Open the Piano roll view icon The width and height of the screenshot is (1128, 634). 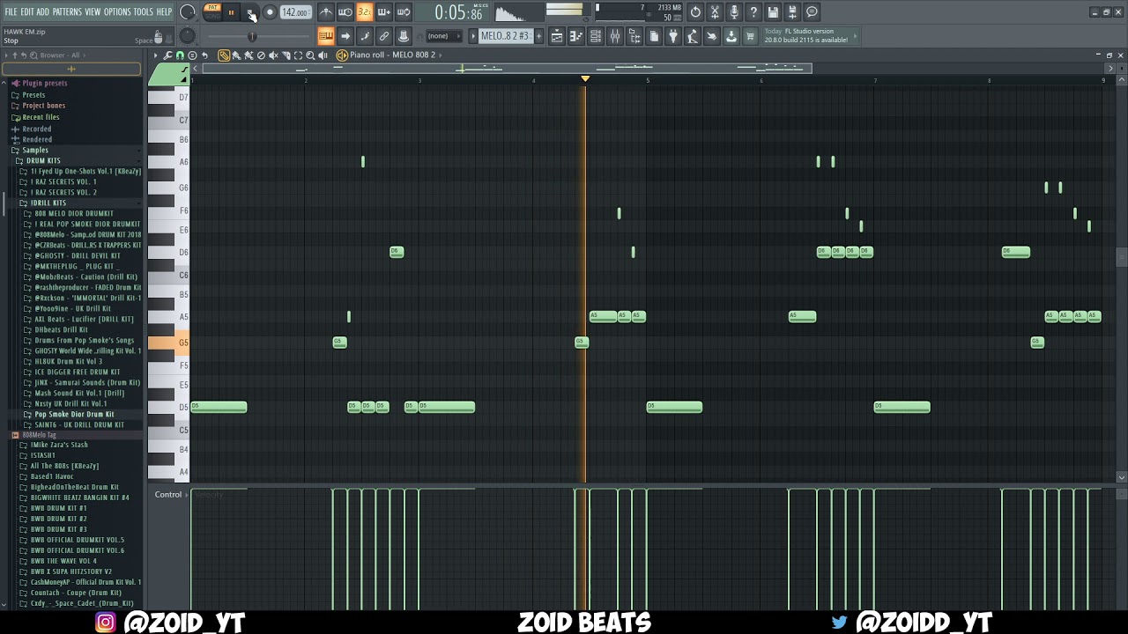click(576, 36)
